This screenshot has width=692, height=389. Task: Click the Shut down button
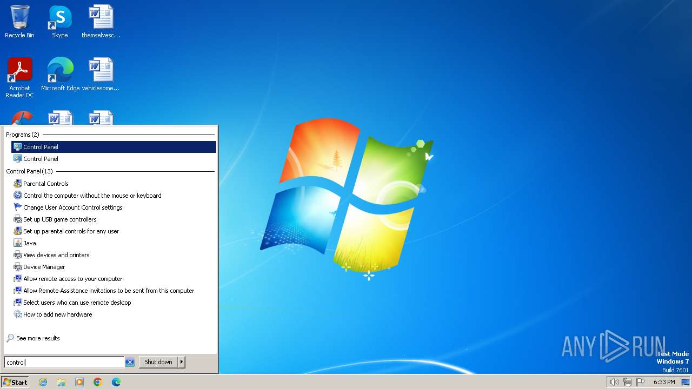coord(158,362)
